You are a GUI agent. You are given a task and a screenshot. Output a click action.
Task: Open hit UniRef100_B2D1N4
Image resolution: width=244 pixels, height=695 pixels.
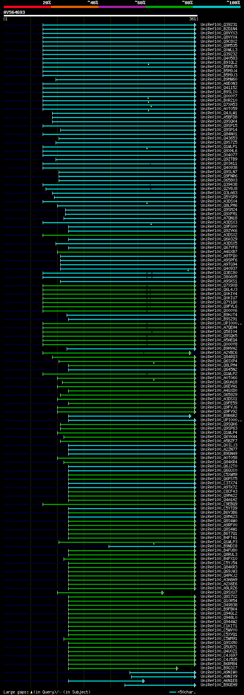pyautogui.click(x=219, y=29)
